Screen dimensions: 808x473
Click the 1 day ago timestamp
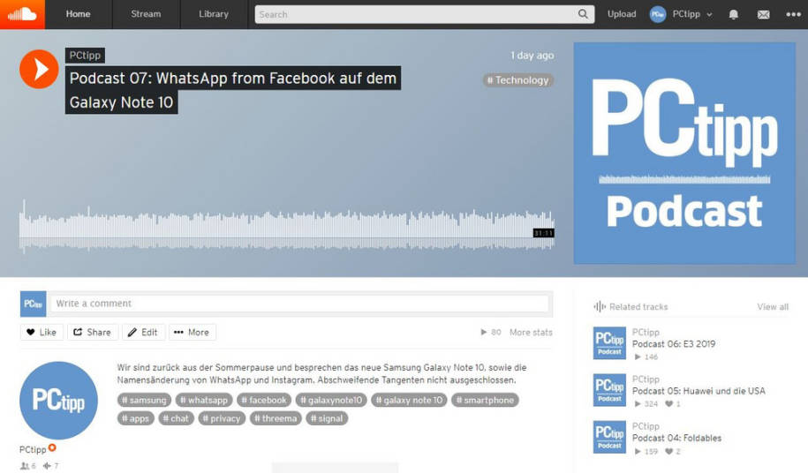pos(532,56)
